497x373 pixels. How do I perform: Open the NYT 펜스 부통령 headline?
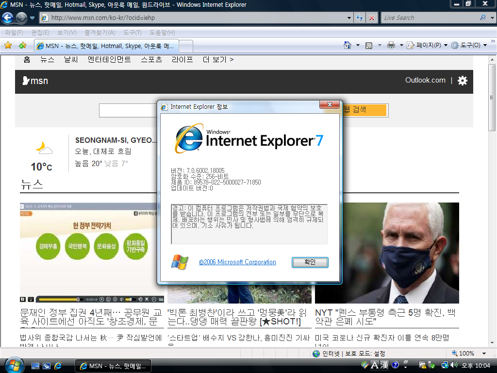click(x=385, y=317)
